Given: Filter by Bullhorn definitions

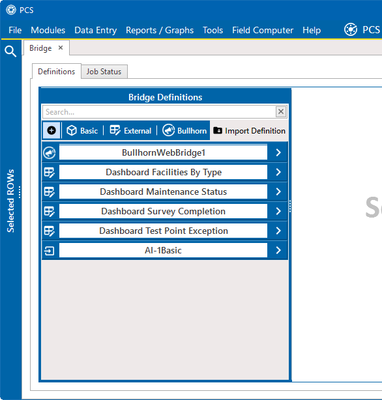Looking at the screenshot, I should point(184,130).
